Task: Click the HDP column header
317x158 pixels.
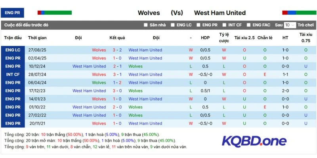Action: (205, 38)
